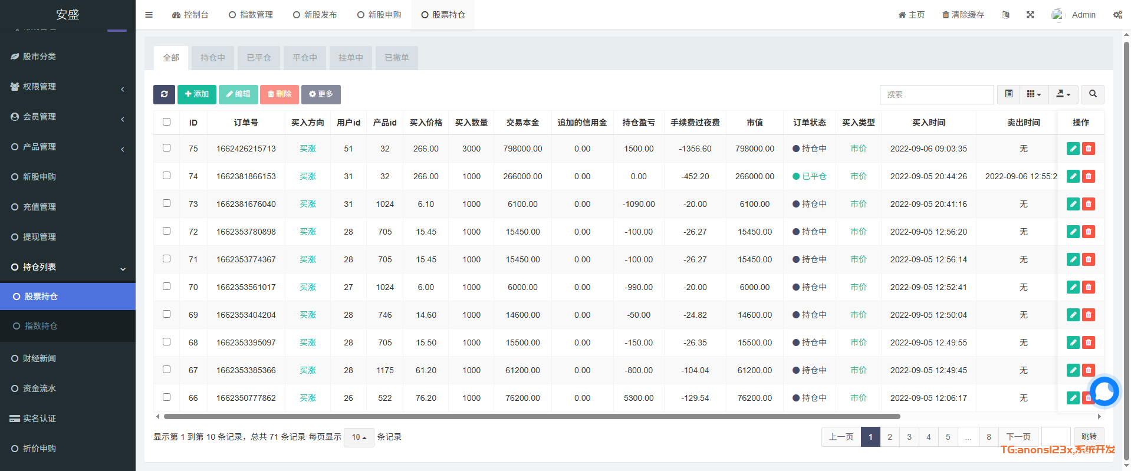The width and height of the screenshot is (1131, 471).
Task: Edit order ID 69 with pencil icon
Action: click(x=1073, y=315)
